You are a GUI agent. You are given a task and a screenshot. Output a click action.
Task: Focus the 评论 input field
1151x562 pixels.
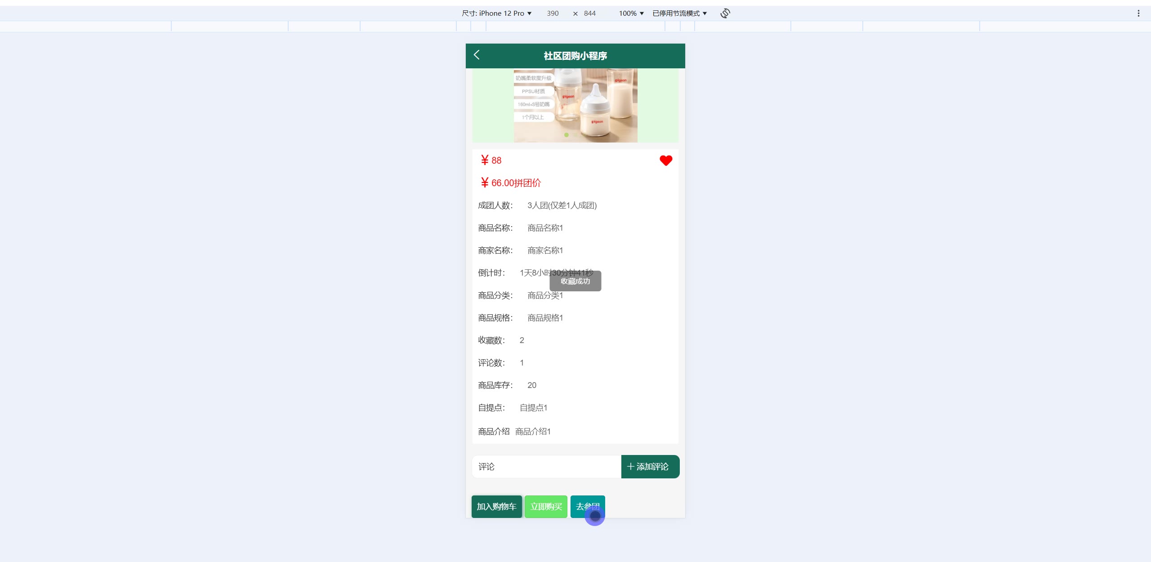click(x=546, y=467)
